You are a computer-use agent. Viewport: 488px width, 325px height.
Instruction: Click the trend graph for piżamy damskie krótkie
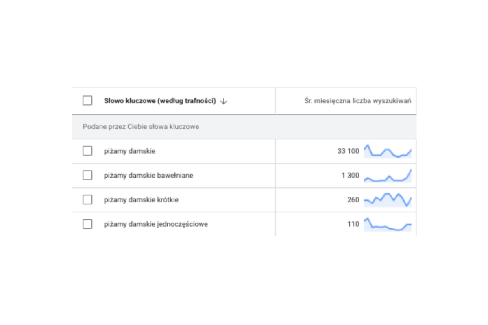(x=388, y=200)
